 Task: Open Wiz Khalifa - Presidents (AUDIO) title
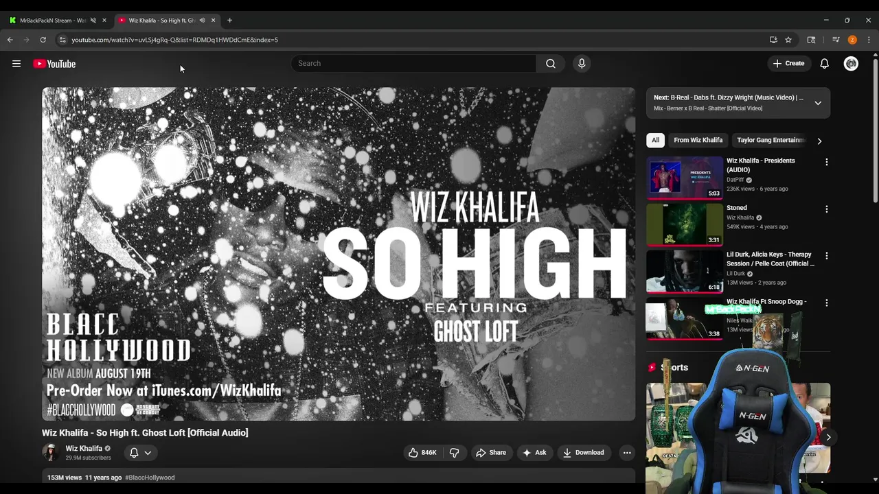[761, 165]
